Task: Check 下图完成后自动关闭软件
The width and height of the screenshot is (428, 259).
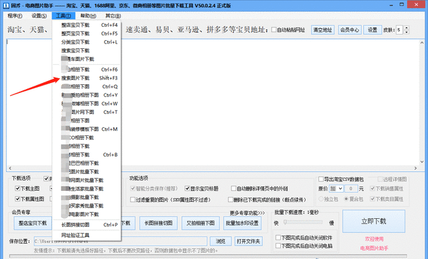Action: (x=278, y=238)
